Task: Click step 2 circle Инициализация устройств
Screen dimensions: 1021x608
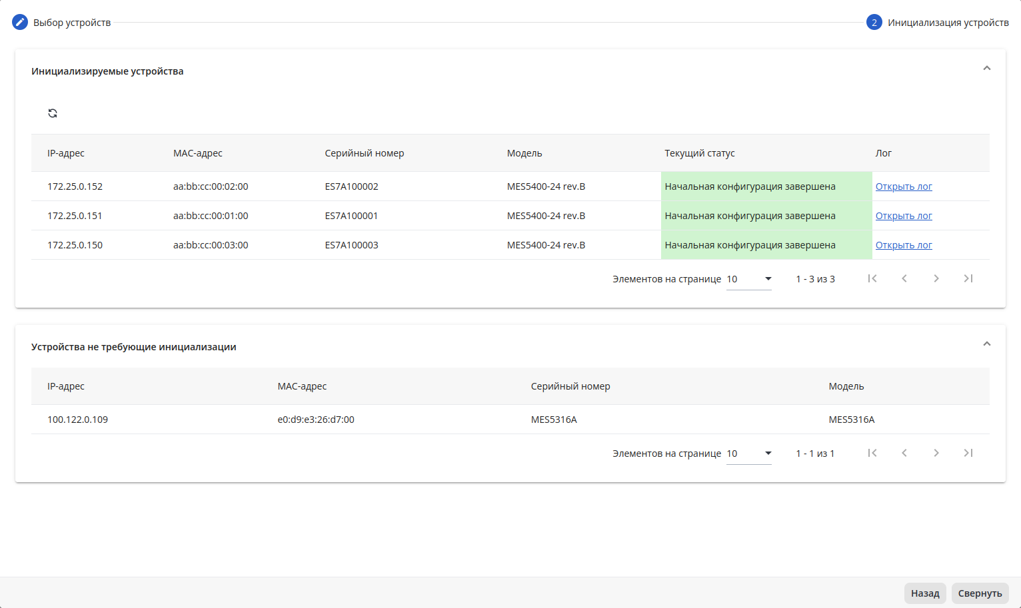Action: coord(874,22)
